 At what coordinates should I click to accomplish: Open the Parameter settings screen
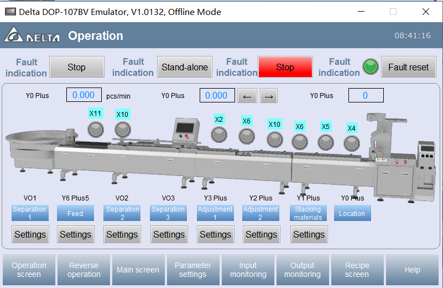click(193, 270)
